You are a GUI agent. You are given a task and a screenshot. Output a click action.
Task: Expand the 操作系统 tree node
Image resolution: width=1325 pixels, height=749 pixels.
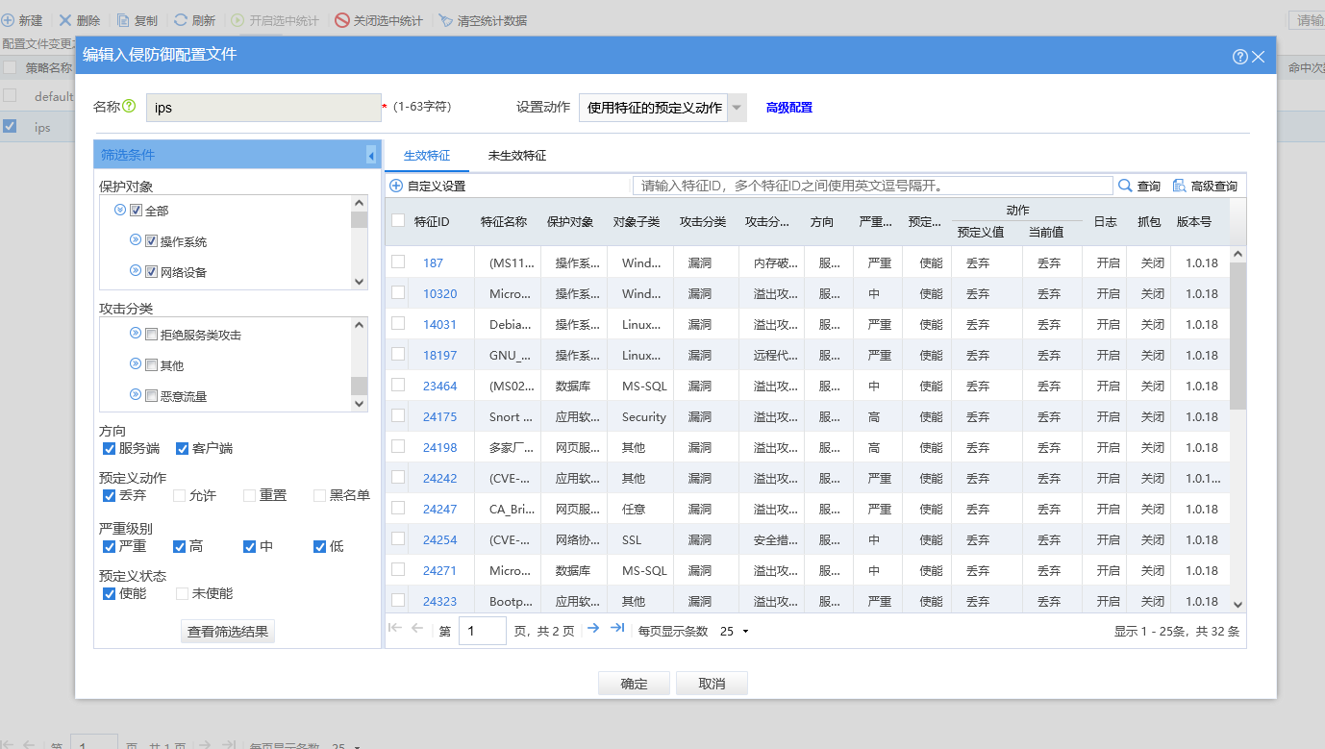tap(136, 240)
